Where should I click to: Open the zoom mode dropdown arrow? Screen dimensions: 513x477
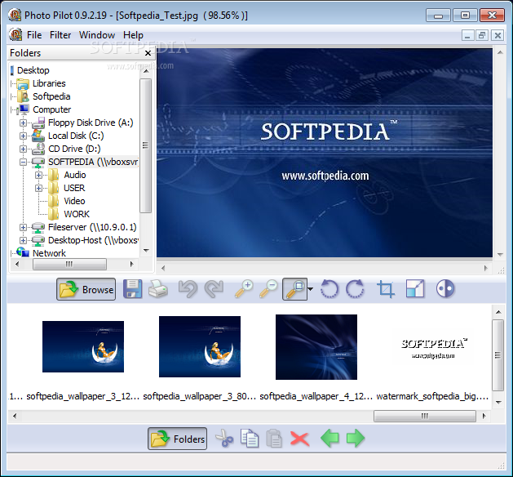pos(311,289)
